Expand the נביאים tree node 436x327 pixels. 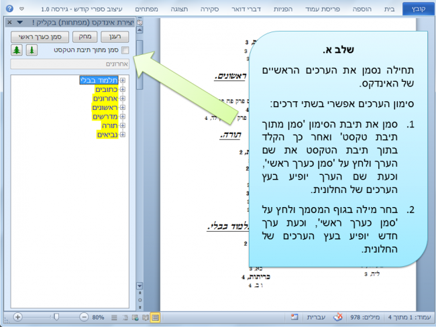coord(123,135)
